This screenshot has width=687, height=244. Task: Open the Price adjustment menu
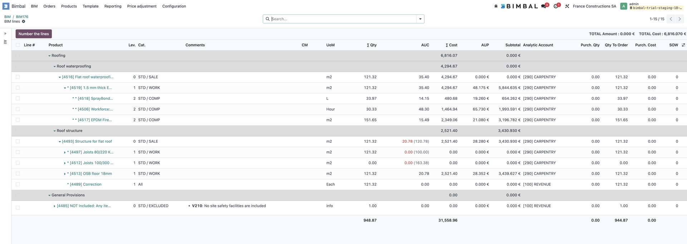coord(142,6)
